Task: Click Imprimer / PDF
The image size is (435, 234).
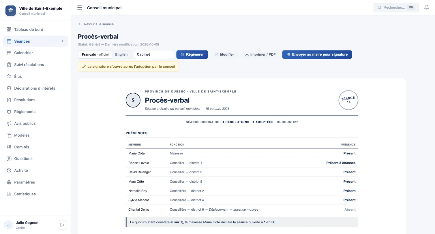Action: [260, 54]
